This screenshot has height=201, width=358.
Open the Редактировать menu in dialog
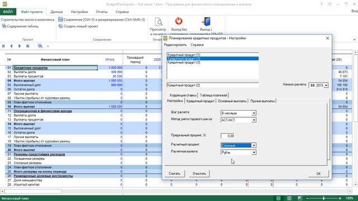coord(175,45)
